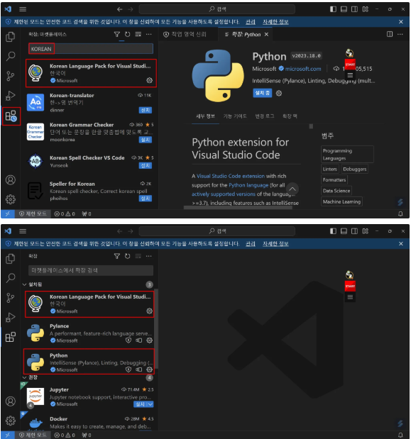Open Run and Debug in top window
411x439 pixels.
coord(11,96)
